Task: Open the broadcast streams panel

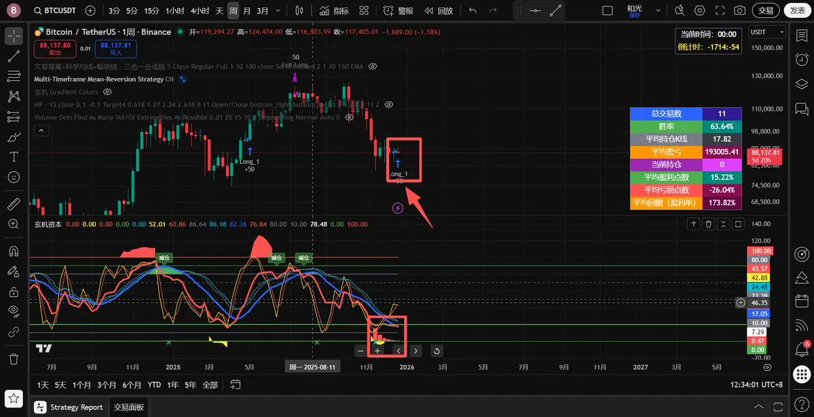Action: (802, 325)
